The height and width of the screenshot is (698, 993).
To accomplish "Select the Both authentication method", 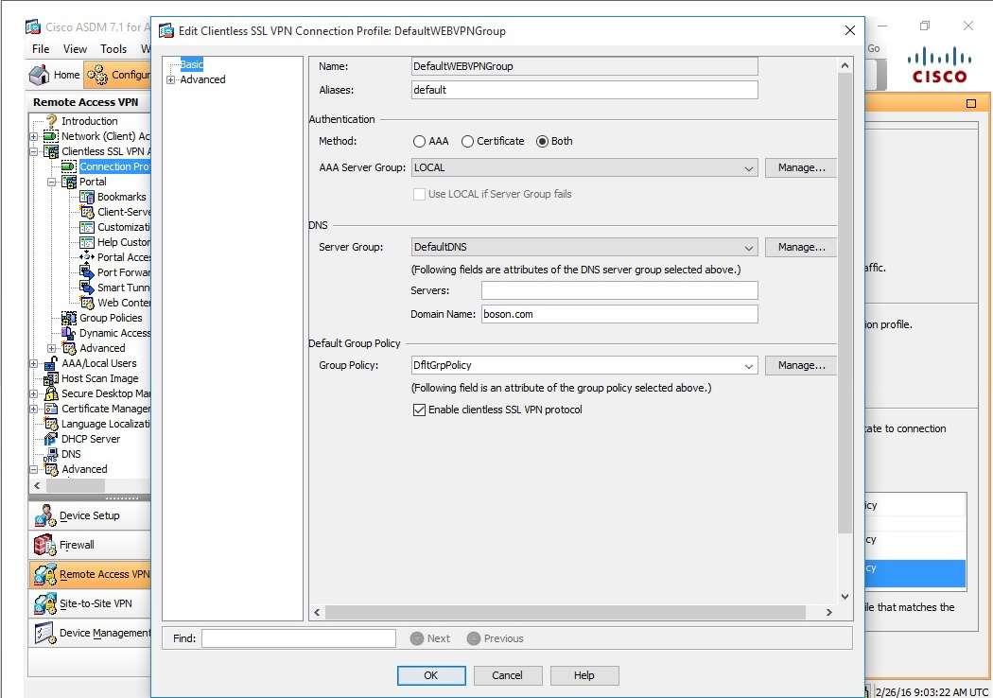I will (x=542, y=141).
